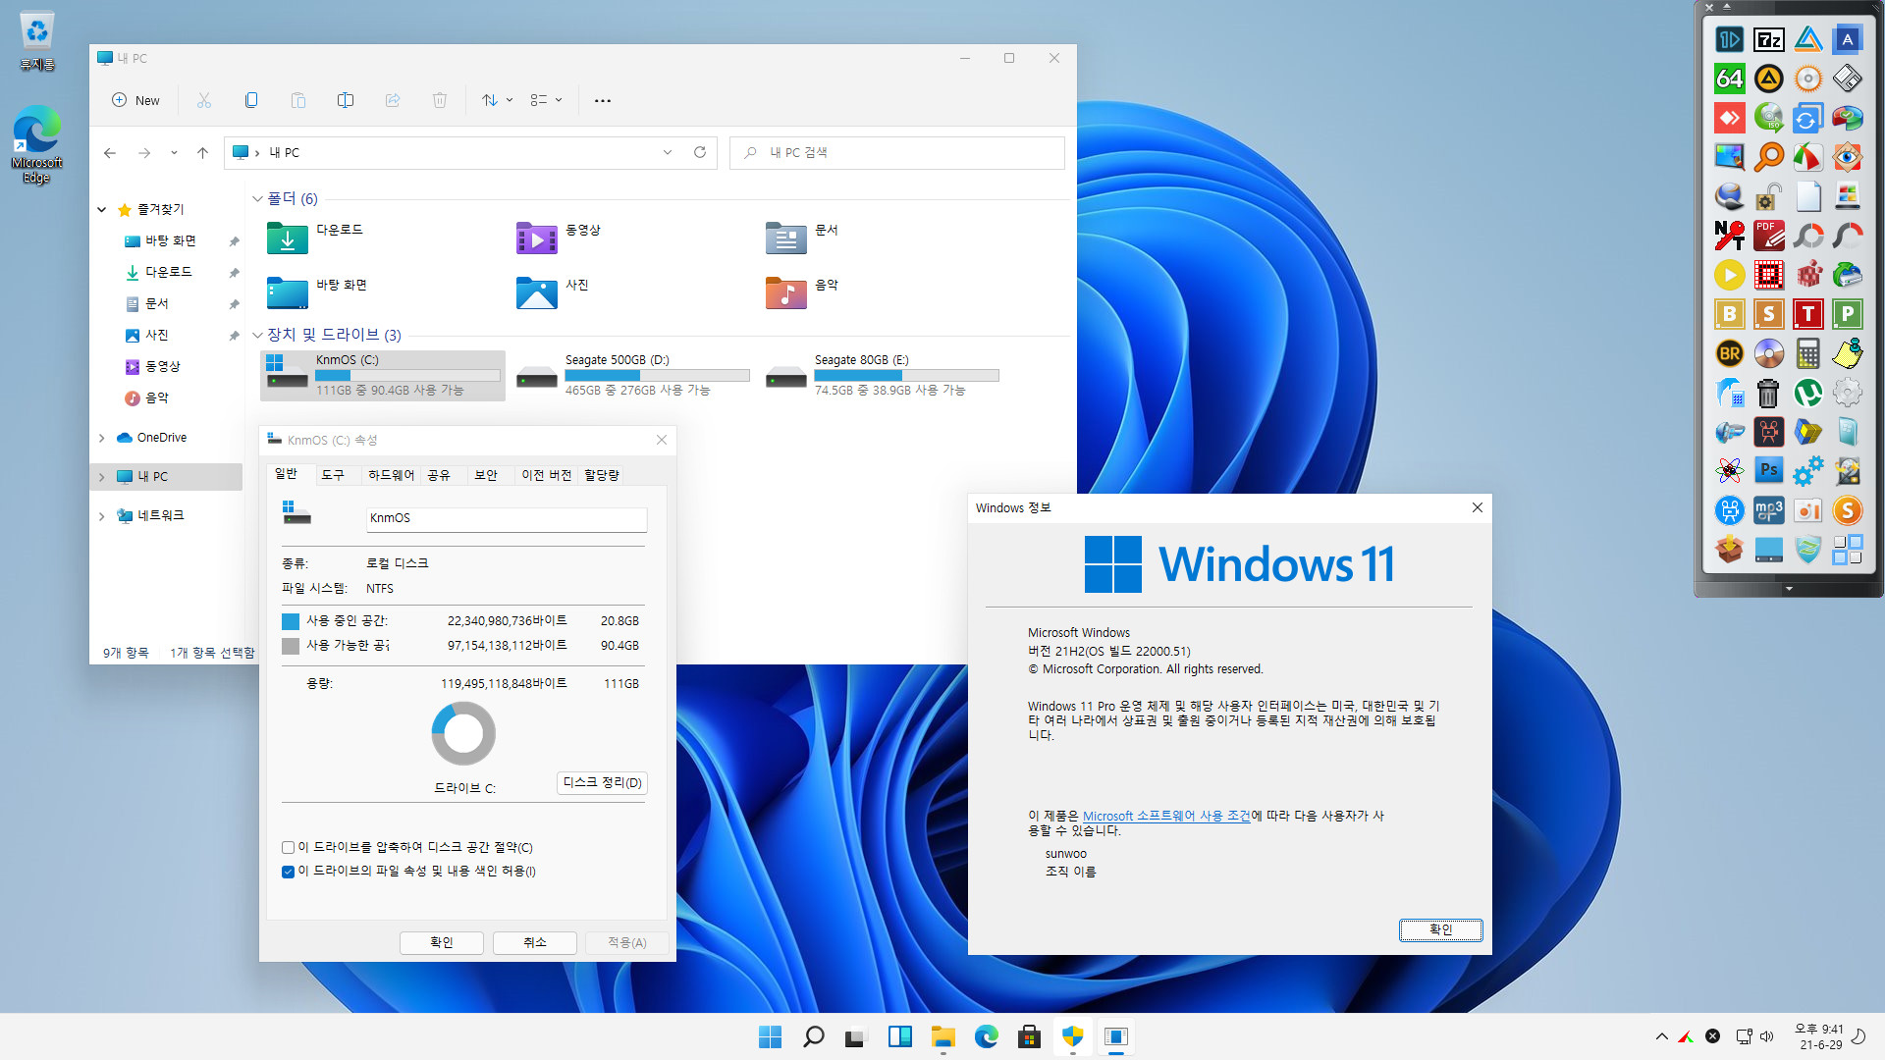
Task: Open Windows Security shield on taskbar
Action: pos(1072,1036)
